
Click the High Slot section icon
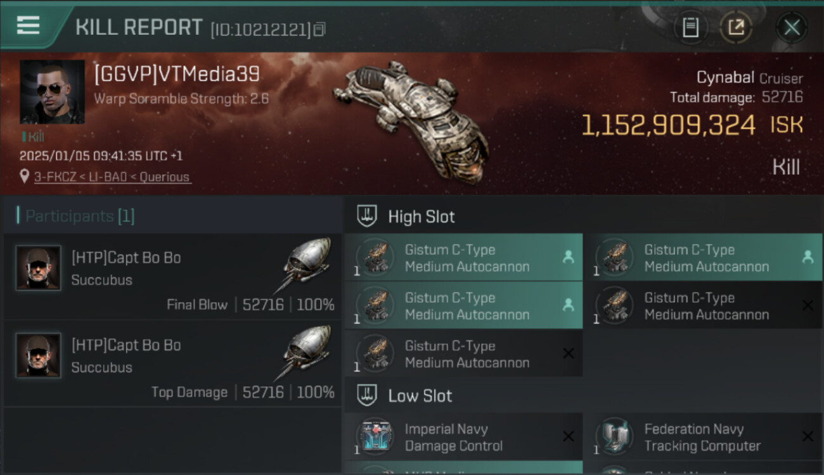point(367,217)
